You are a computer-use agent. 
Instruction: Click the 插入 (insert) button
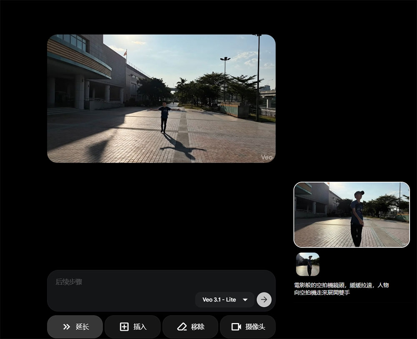pyautogui.click(x=133, y=326)
